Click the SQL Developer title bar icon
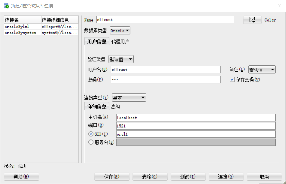This screenshot has height=184, width=286. point(6,6)
